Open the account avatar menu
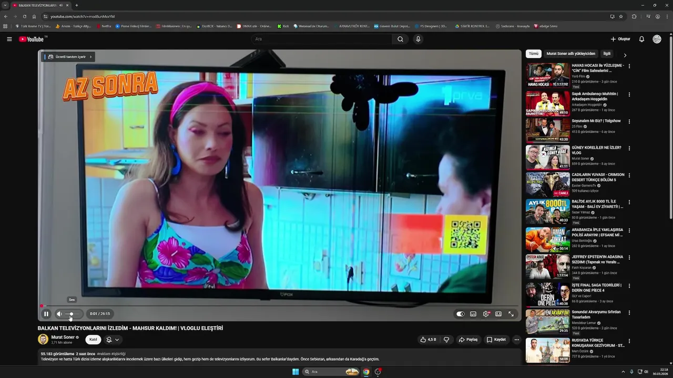 click(x=657, y=39)
